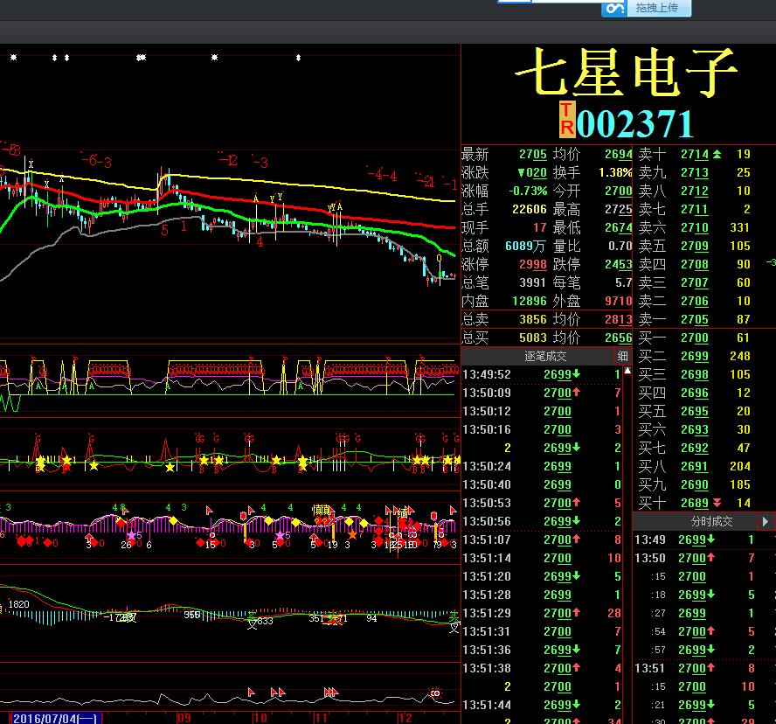This screenshot has width=776, height=724.
Task: Select the 13:51:29 trade row
Action: [541, 613]
